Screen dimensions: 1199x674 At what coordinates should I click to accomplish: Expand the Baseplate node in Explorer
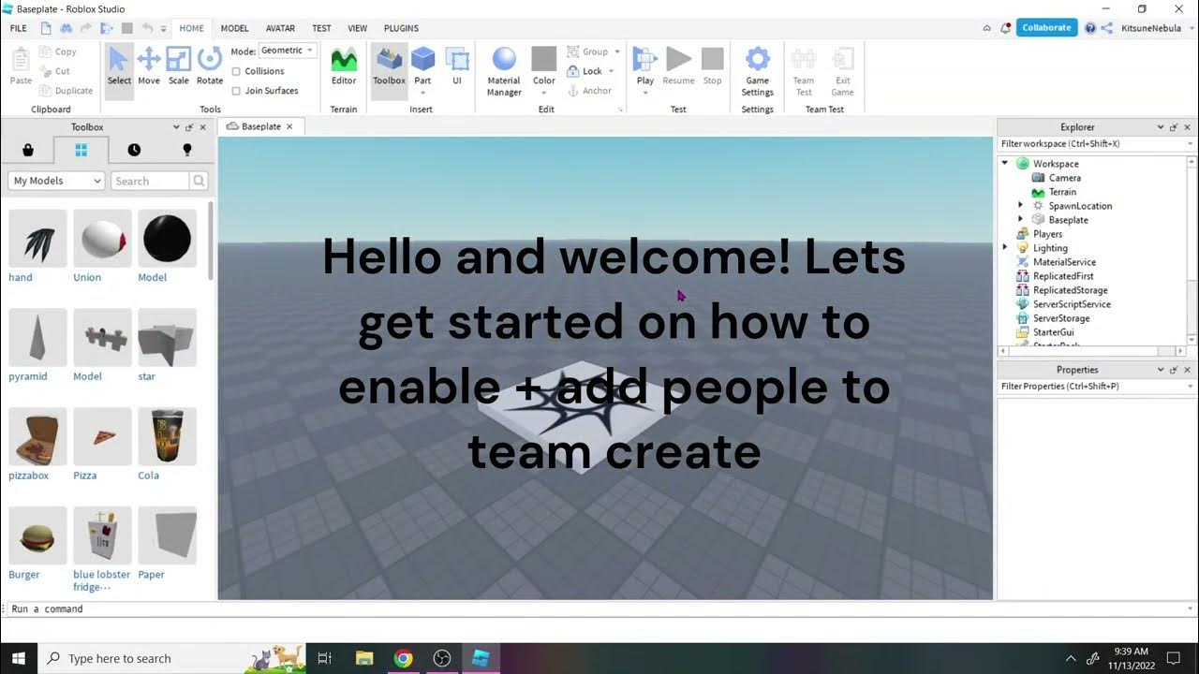click(1020, 219)
